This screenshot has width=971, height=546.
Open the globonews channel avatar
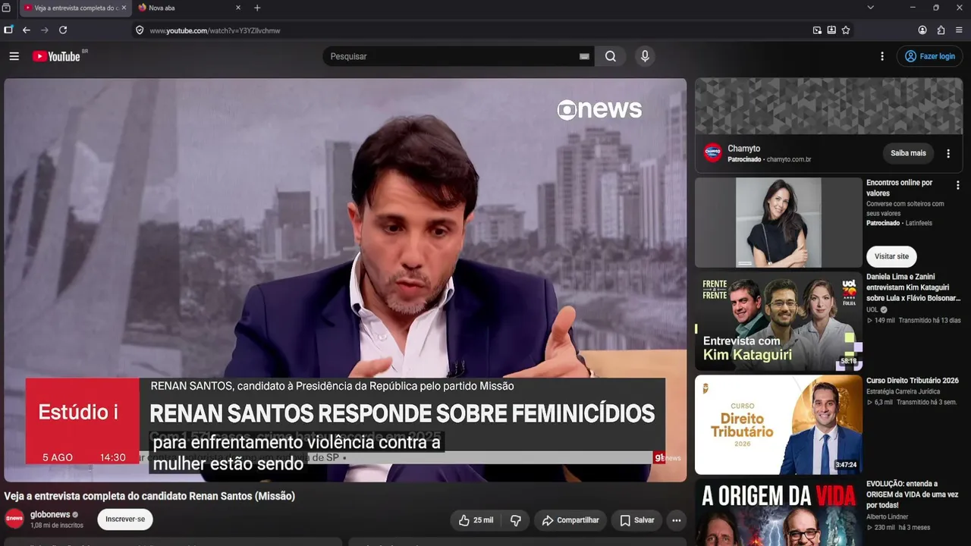[14, 519]
